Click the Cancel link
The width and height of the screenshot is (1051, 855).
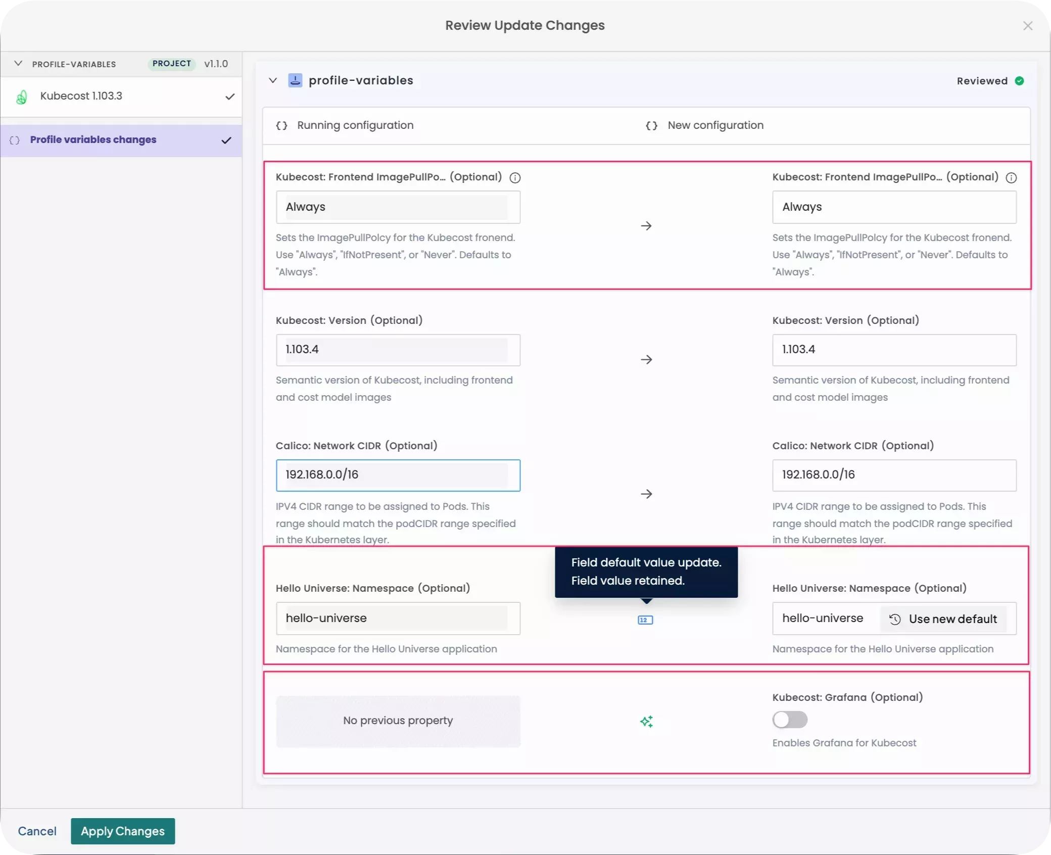(37, 831)
